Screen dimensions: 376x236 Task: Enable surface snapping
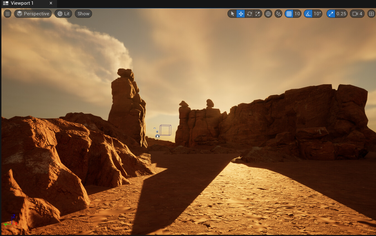tap(278, 13)
